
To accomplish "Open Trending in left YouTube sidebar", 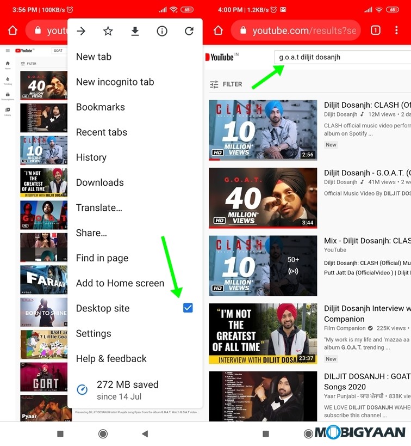I will tap(8, 81).
